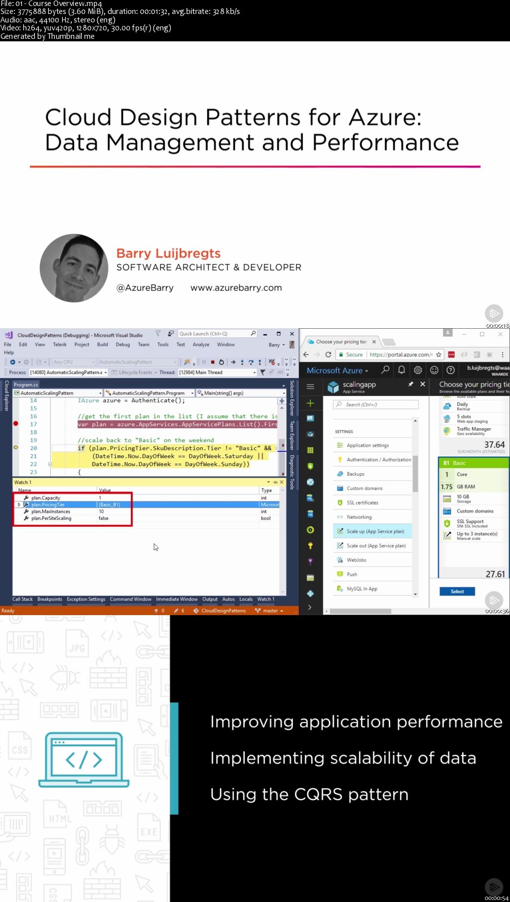The image size is (510, 902).
Task: Open Authentication / Authorization settings
Action: (x=373, y=460)
